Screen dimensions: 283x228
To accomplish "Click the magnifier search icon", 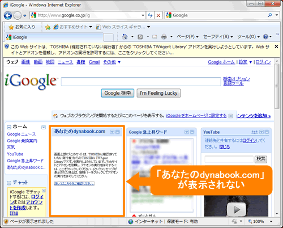I will (270, 15).
